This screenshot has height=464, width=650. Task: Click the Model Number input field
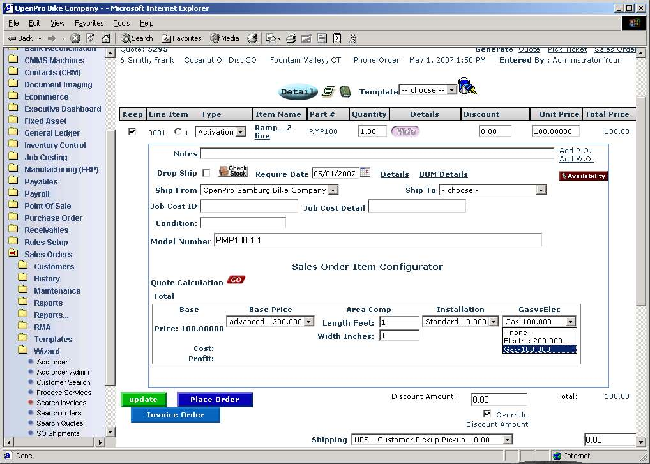tap(377, 240)
